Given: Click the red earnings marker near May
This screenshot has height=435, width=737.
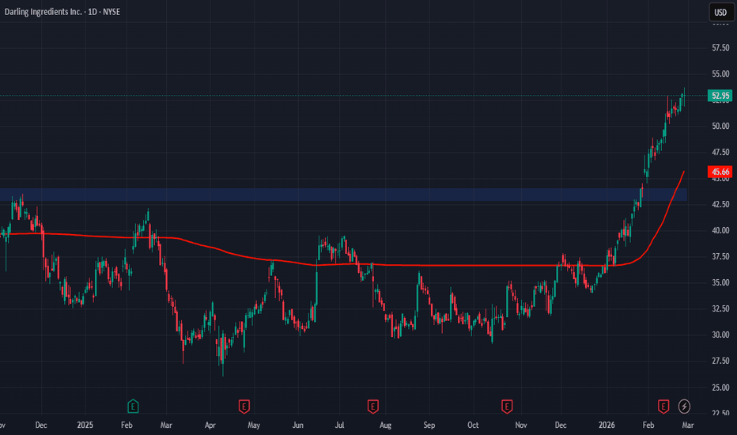Looking at the screenshot, I should click(244, 406).
